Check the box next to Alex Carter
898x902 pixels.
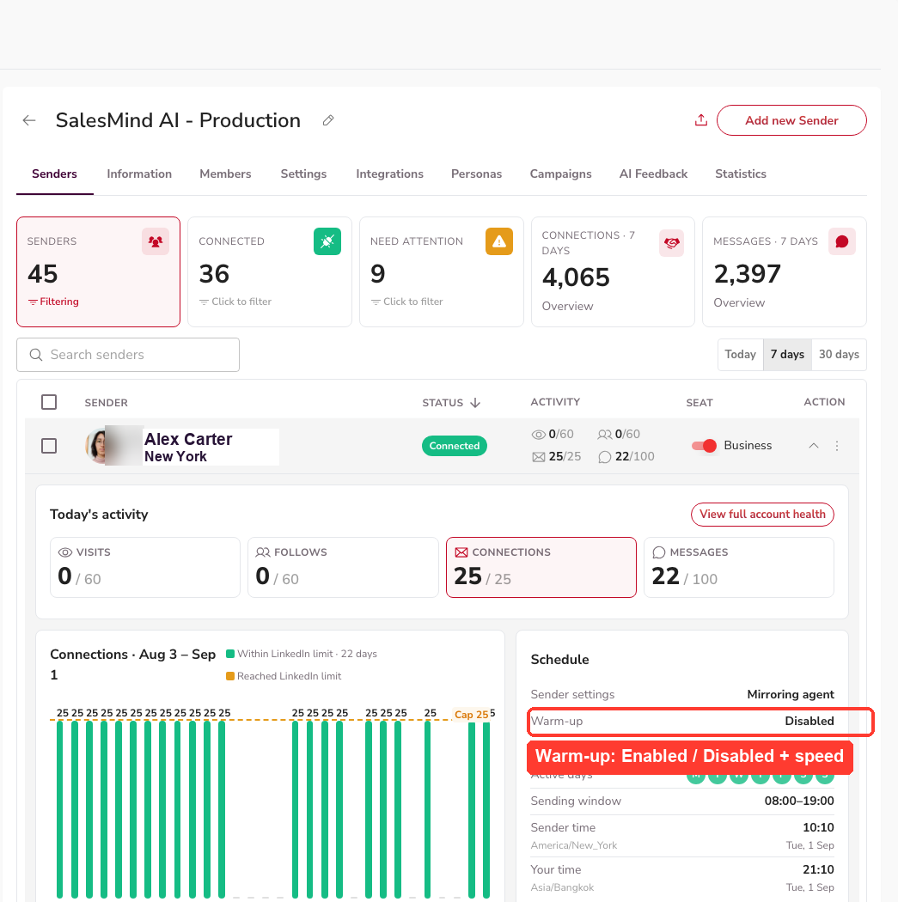[x=49, y=446]
